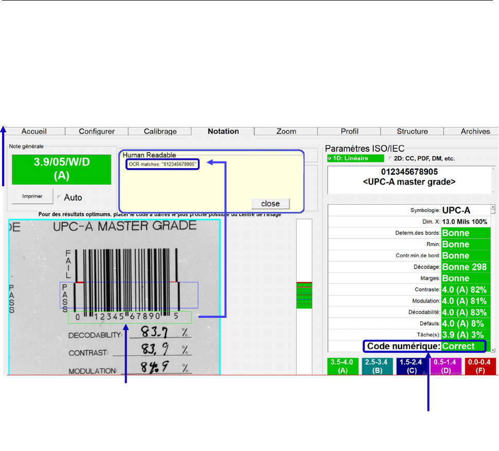499x451 pixels.
Task: Click the human readable digits under barcode
Action: [130, 317]
